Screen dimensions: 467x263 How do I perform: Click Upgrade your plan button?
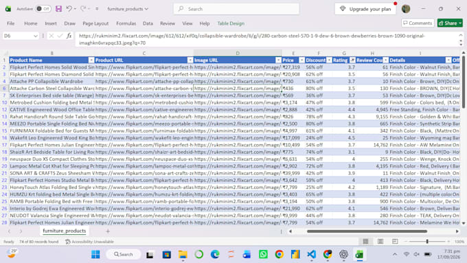[365, 9]
